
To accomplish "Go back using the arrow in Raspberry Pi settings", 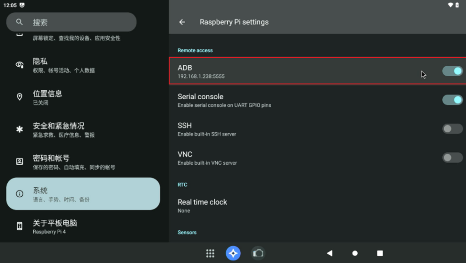I will (182, 22).
